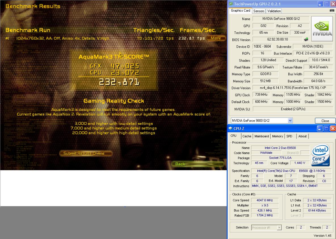Click the AquaMark3 total score 232,871

pyautogui.click(x=119, y=82)
